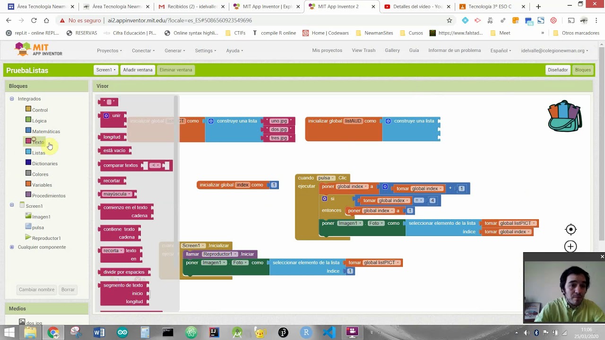This screenshot has height=340, width=605.
Task: Open the Conectar menu
Action: point(143,51)
